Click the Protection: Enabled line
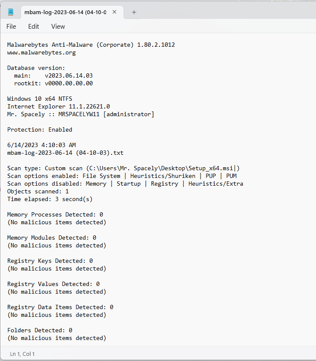The width and height of the screenshot is (316, 361). [x=40, y=129]
